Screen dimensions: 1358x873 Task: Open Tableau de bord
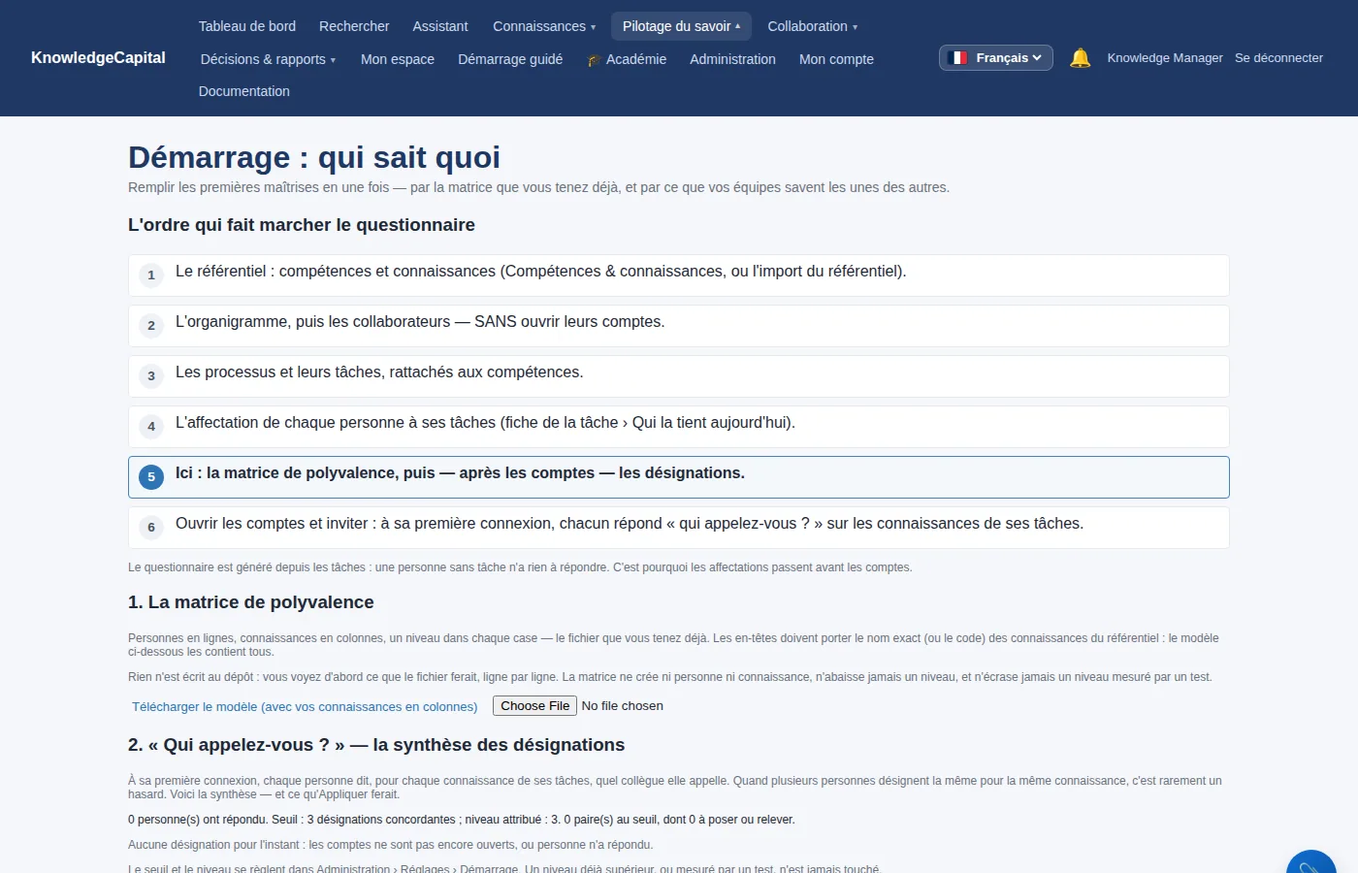247,26
